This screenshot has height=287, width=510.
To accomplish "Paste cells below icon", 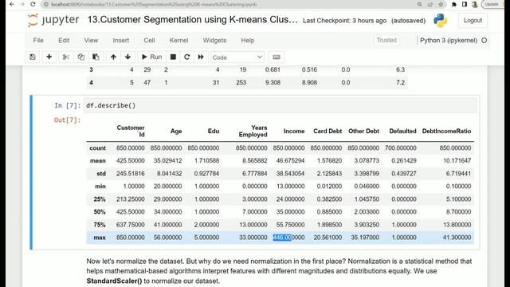I will [x=96, y=57].
